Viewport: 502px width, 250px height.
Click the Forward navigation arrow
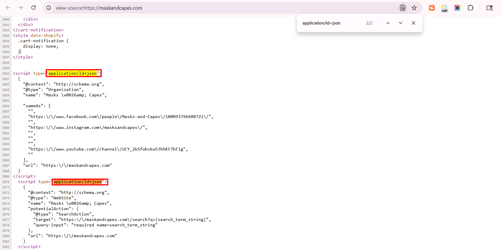click(x=20, y=8)
